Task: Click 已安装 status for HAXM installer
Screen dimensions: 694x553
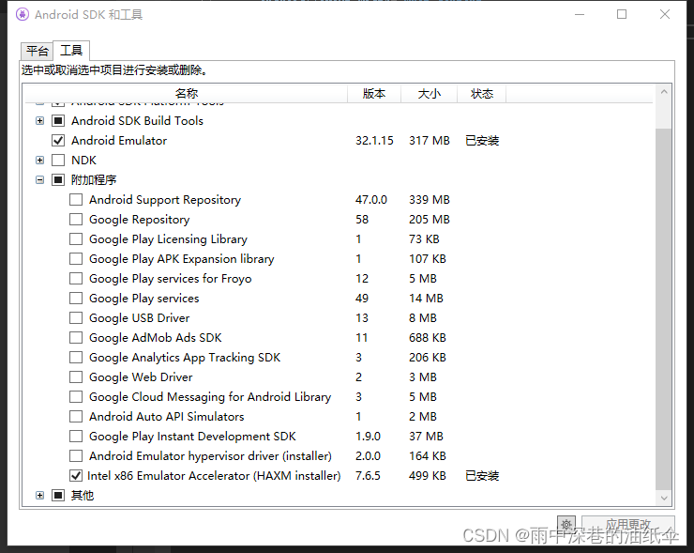Action: (482, 475)
